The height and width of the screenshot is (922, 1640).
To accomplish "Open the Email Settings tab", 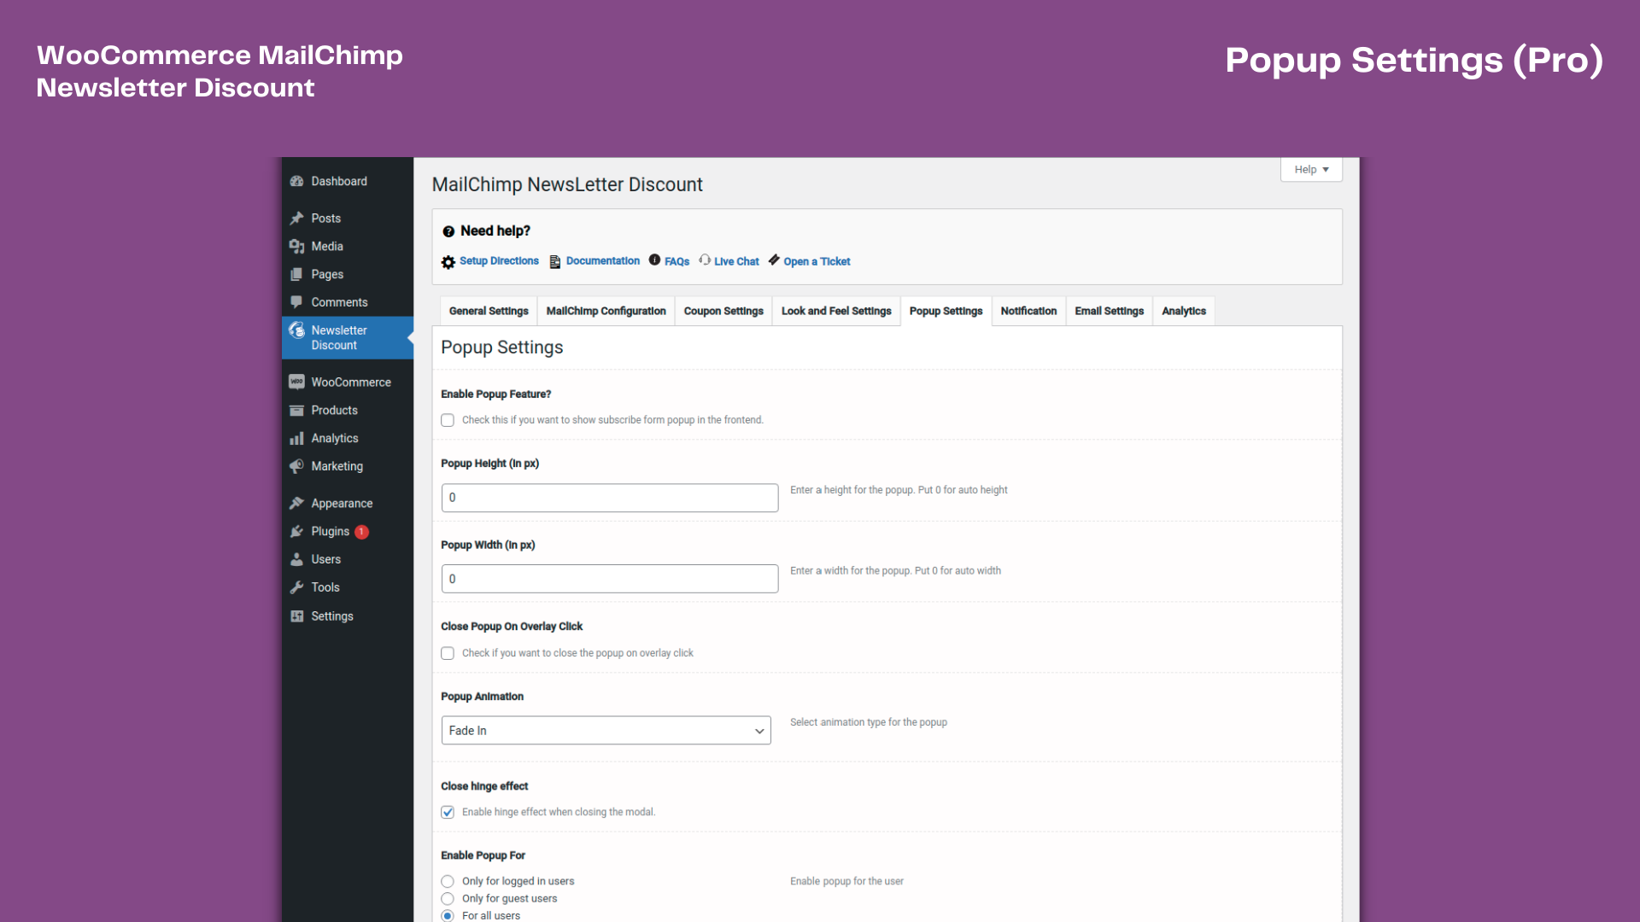I will pyautogui.click(x=1109, y=311).
